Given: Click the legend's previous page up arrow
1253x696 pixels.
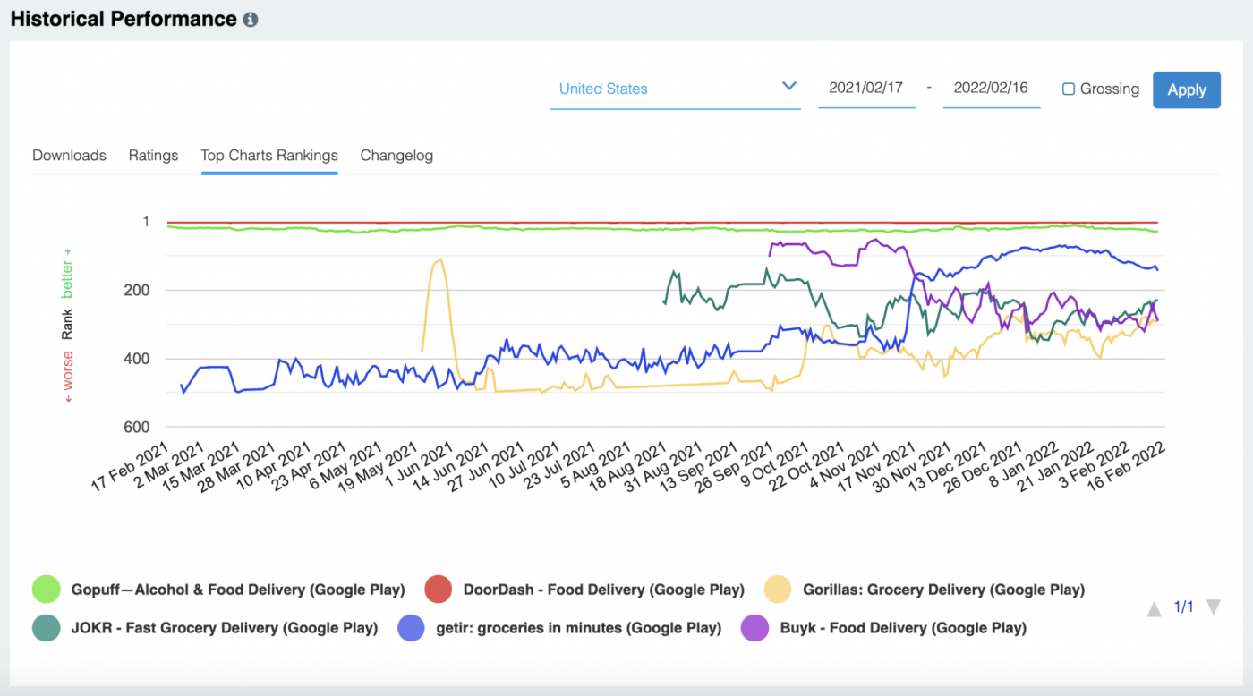Looking at the screenshot, I should tap(1155, 608).
